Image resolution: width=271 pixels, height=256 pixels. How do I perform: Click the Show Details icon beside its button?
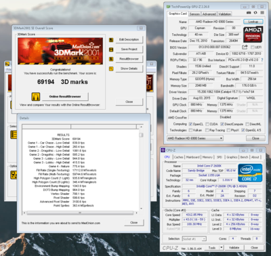(111, 68)
